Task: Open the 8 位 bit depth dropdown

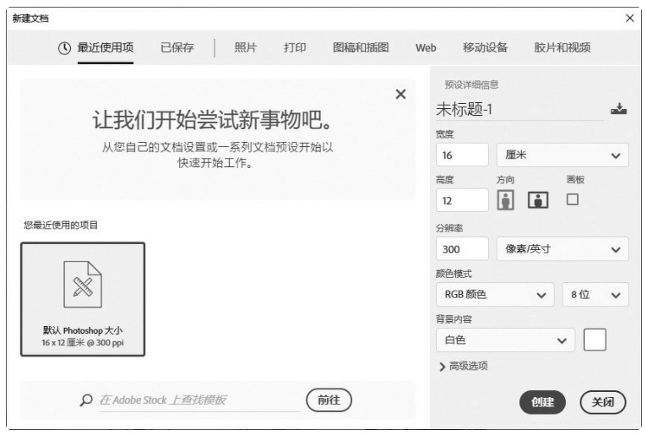Action: click(595, 295)
